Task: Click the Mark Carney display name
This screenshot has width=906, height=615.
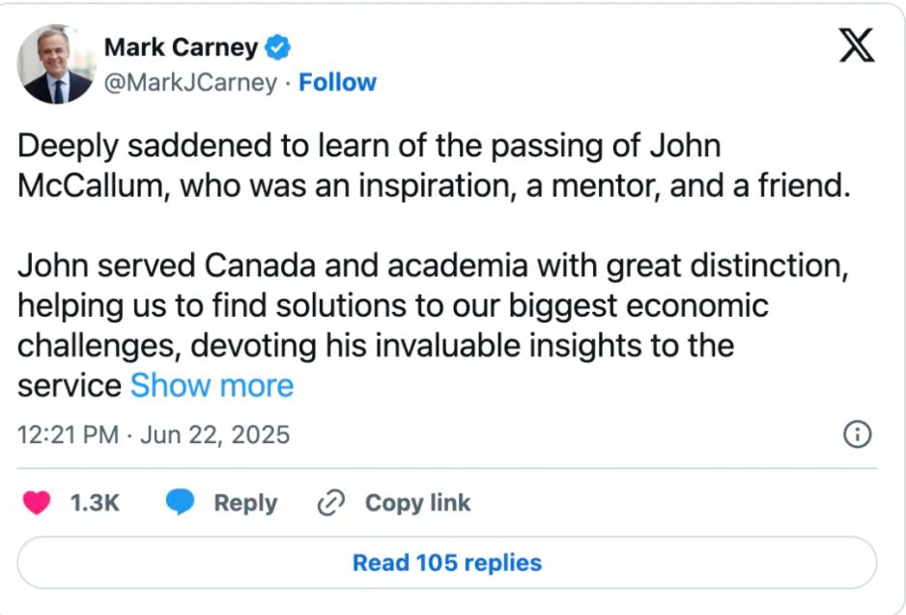Action: pos(181,46)
